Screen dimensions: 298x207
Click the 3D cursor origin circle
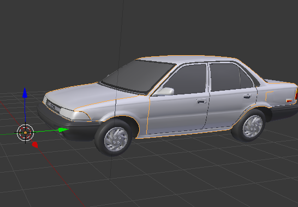coord(25,133)
